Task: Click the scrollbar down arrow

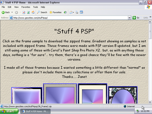Action: click(150, 102)
